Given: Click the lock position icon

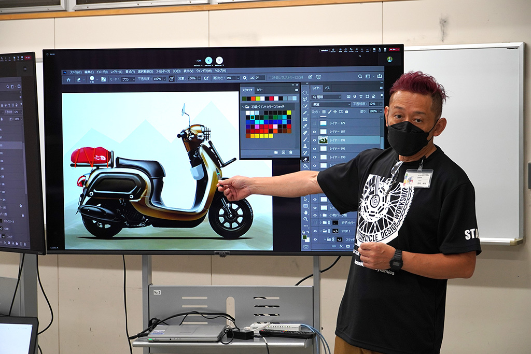Looking at the screenshot, I should click(x=335, y=111).
